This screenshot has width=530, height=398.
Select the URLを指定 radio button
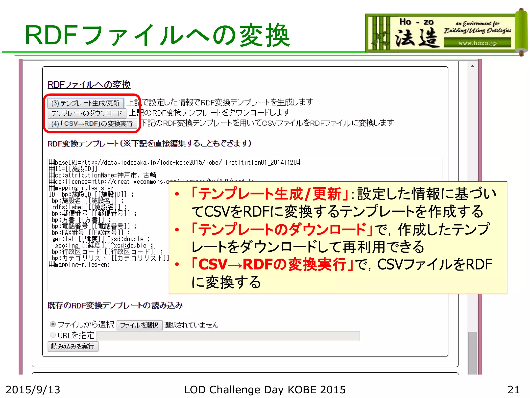coord(53,335)
